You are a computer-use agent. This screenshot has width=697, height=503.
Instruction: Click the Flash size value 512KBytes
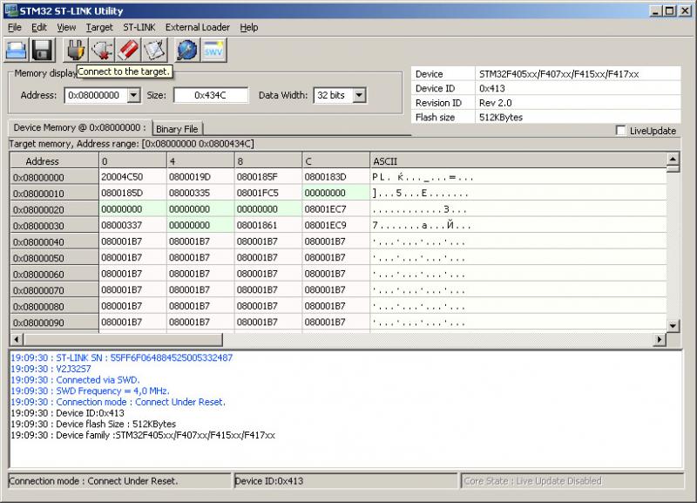click(500, 118)
